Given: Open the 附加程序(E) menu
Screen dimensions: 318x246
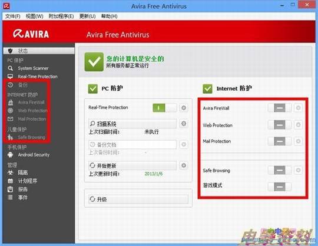Looking at the screenshot, I should (61, 16).
